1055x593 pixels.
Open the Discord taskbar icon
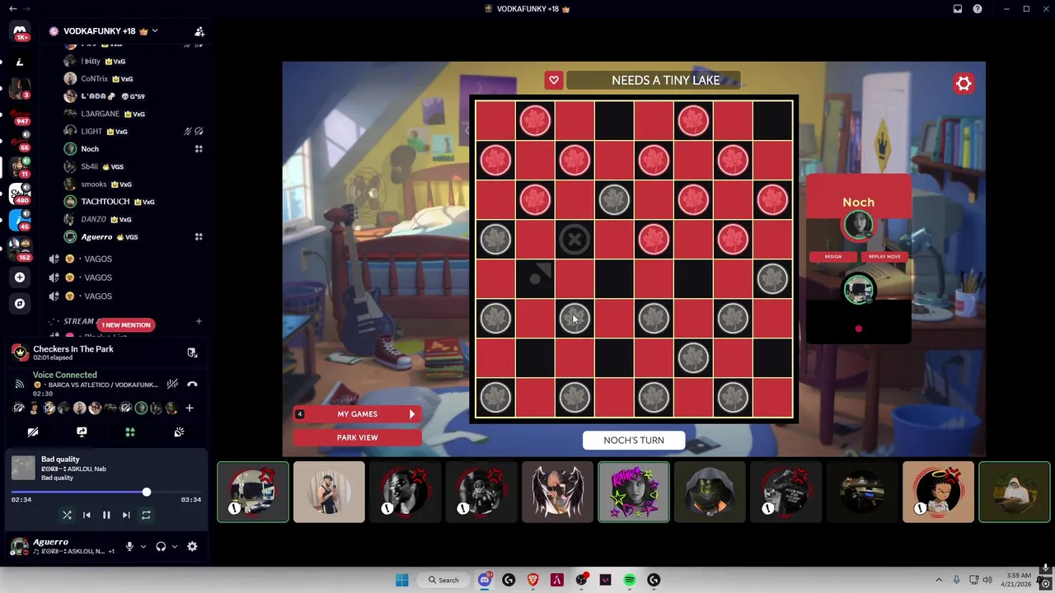485,580
